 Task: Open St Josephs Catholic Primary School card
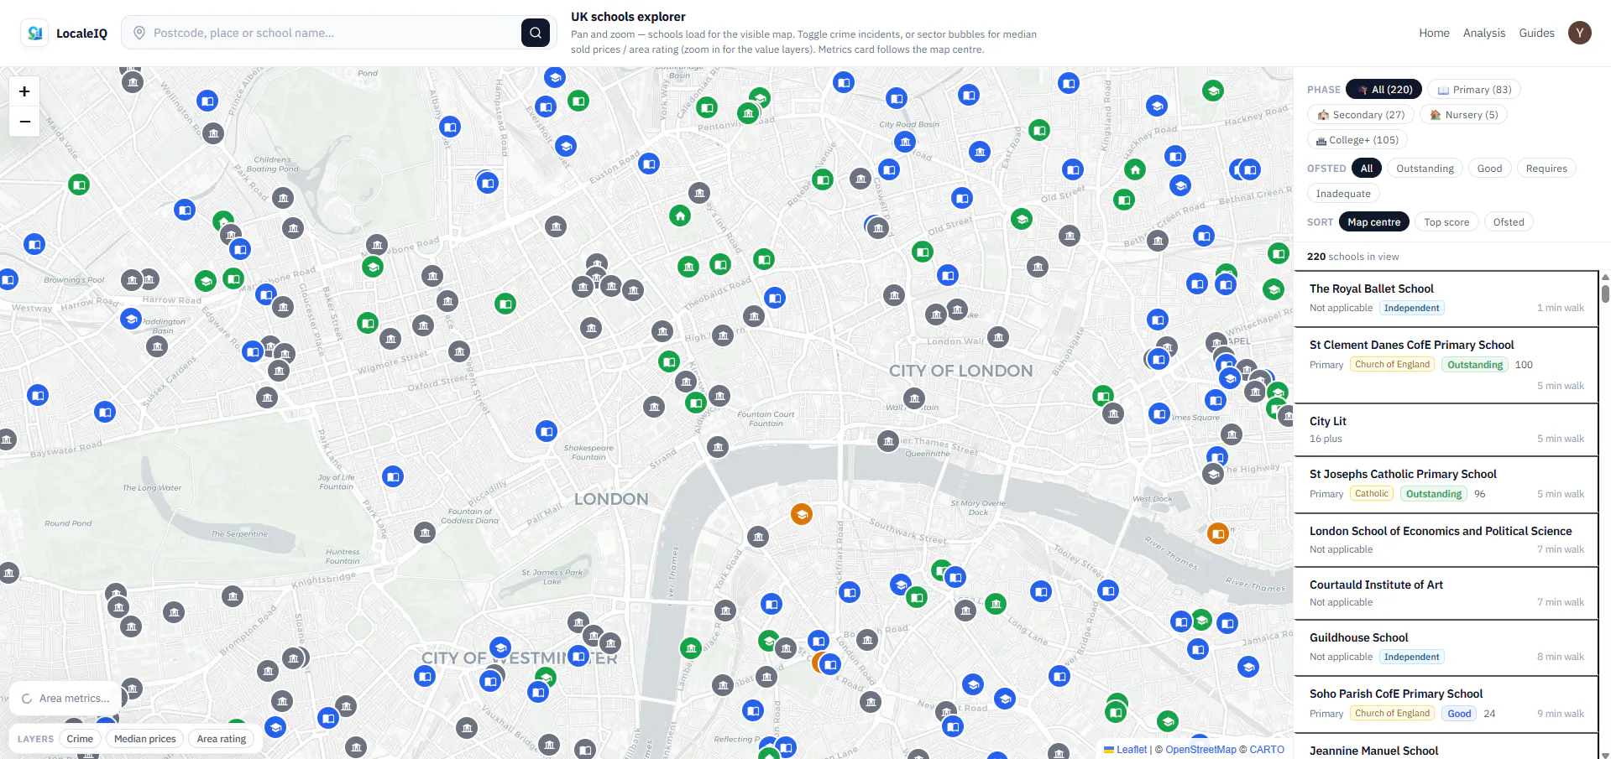pyautogui.click(x=1446, y=484)
